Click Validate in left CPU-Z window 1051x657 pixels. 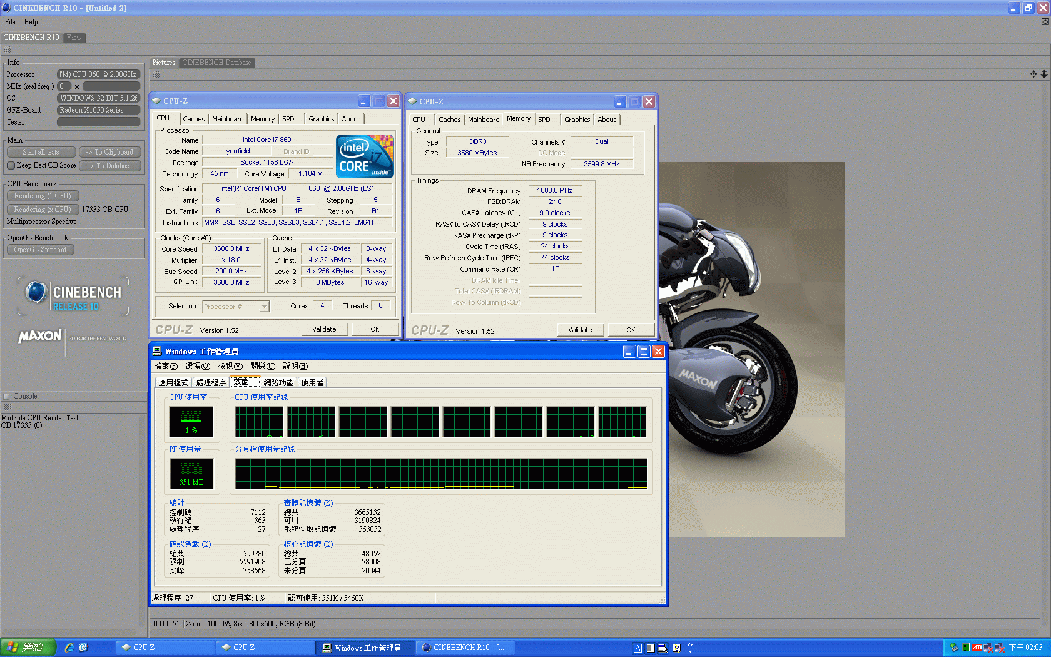click(x=324, y=329)
